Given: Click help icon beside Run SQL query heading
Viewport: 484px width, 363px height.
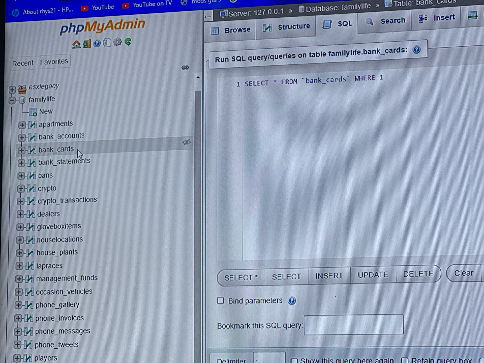Looking at the screenshot, I should click(416, 49).
